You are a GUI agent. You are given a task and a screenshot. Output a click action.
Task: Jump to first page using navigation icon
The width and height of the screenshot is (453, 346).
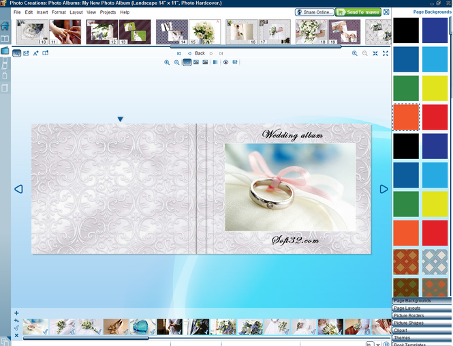[179, 53]
